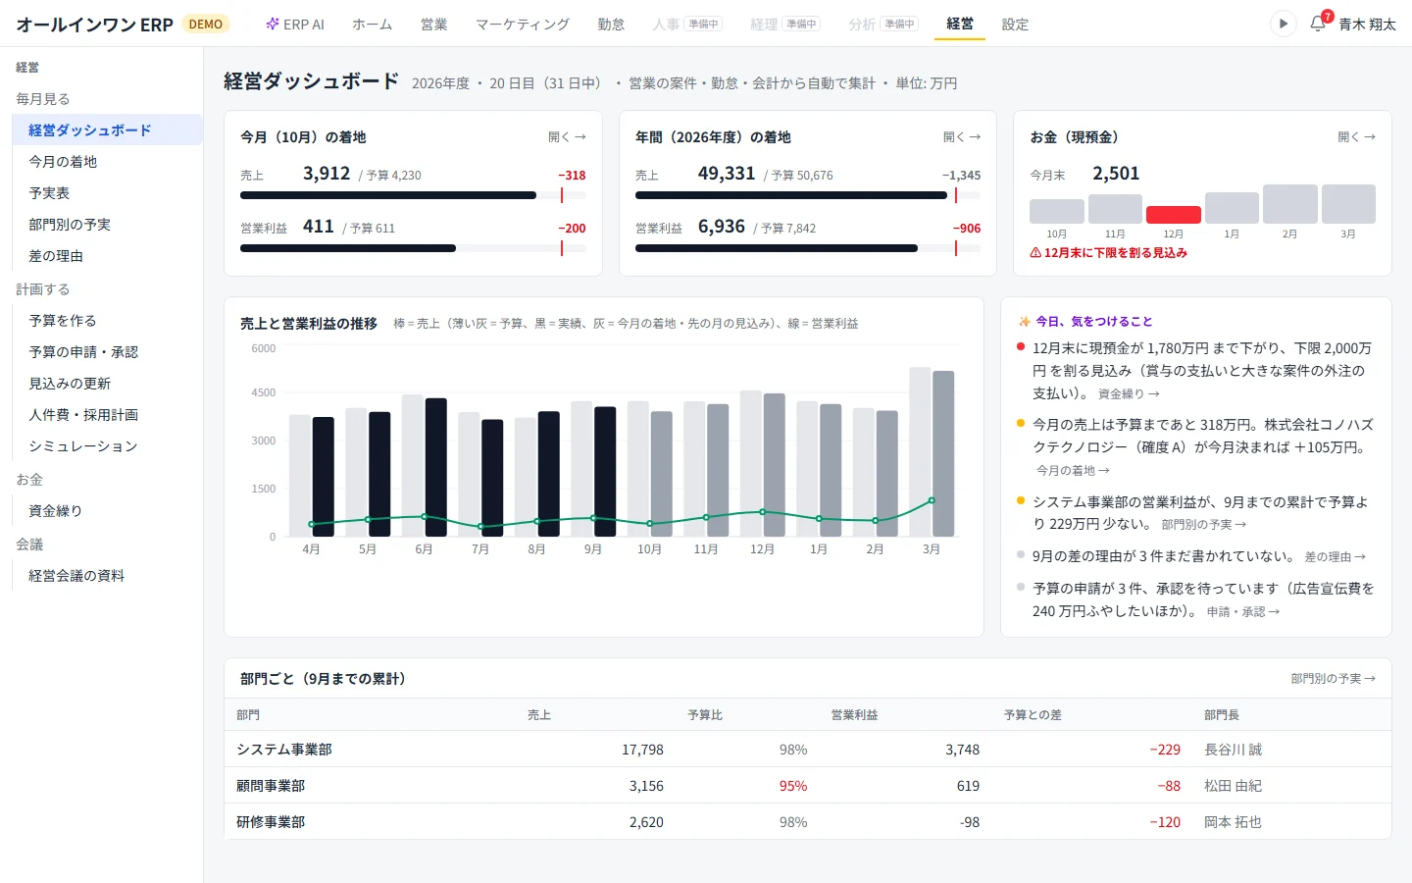Open 資金繰り in the sidebar

[107, 511]
